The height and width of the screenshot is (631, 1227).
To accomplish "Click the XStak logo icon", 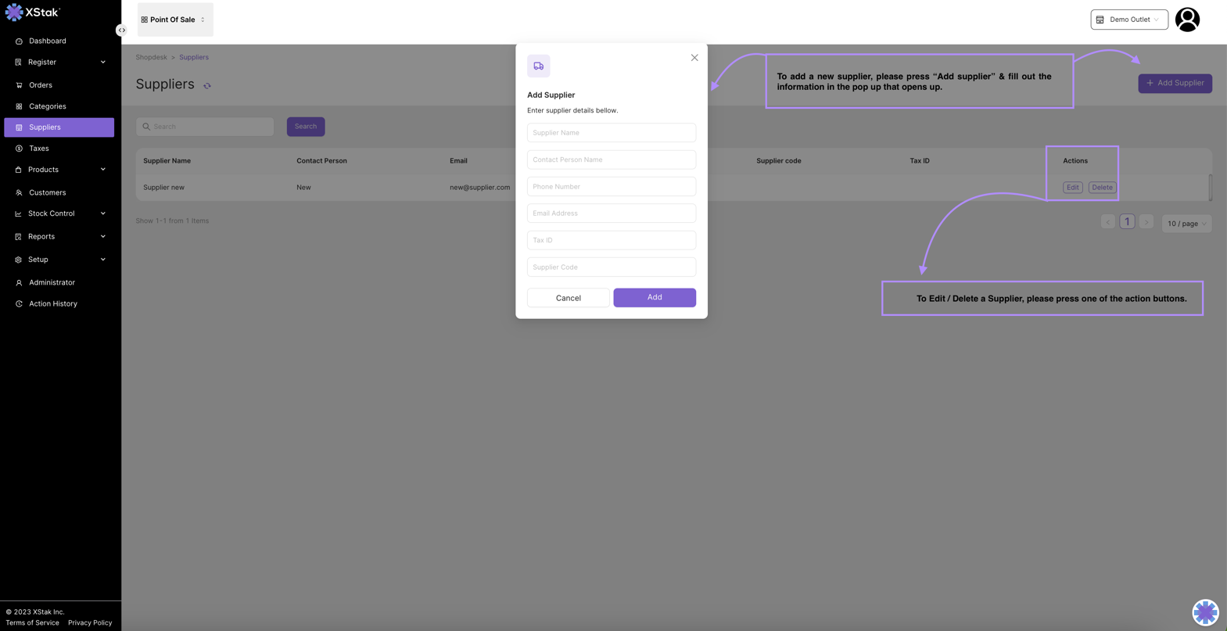I will click(14, 13).
